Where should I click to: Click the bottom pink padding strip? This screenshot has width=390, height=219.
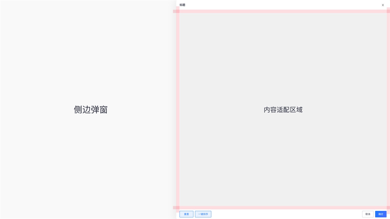(283, 208)
